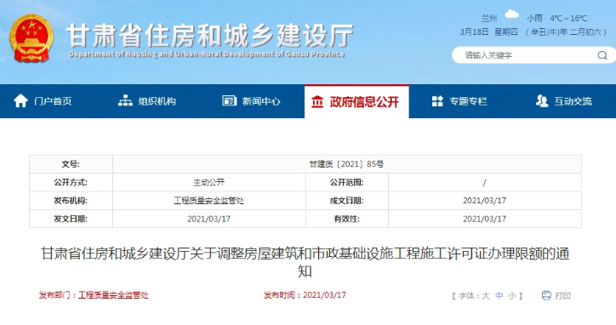Click the search magnifier icon
The height and width of the screenshot is (325, 616).
click(602, 55)
